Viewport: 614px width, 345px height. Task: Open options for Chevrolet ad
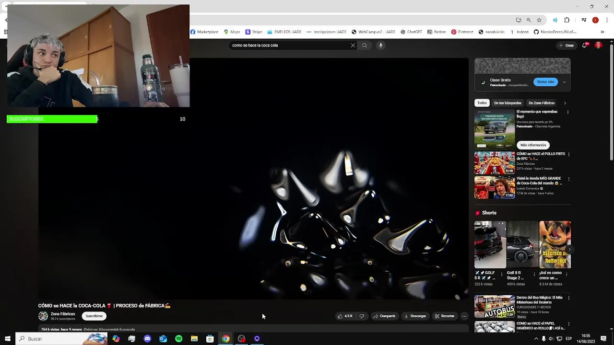coord(568,112)
